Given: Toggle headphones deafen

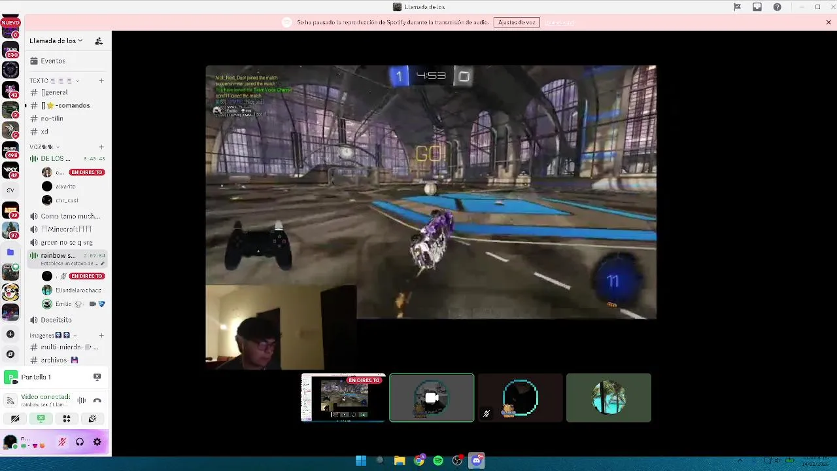Looking at the screenshot, I should (80, 442).
